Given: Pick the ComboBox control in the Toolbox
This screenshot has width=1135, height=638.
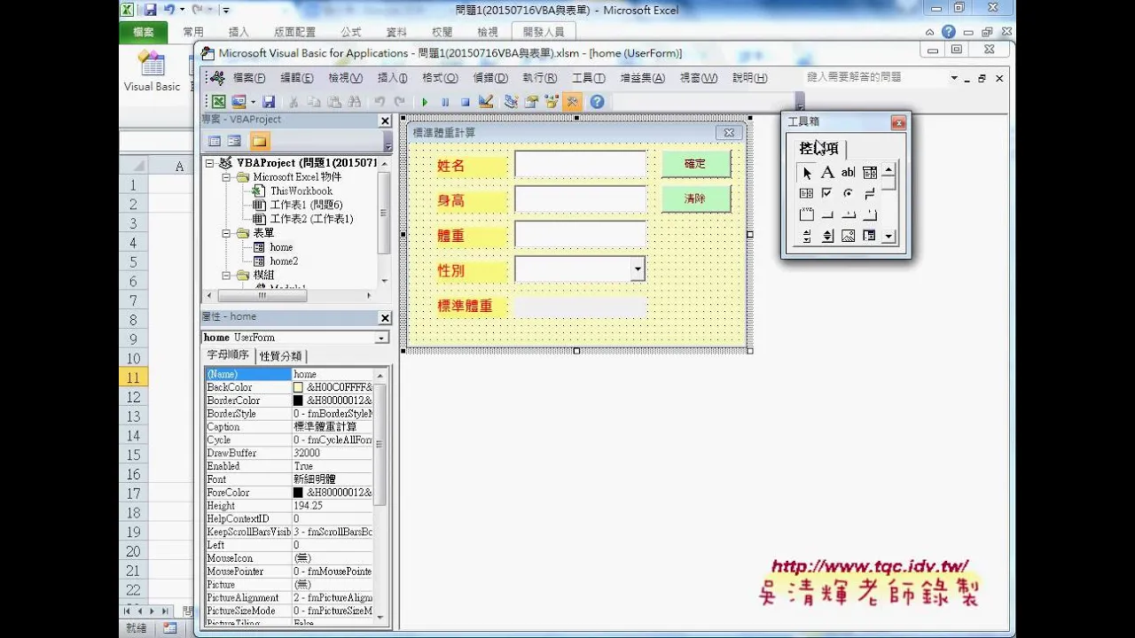Looking at the screenshot, I should pyautogui.click(x=870, y=173).
